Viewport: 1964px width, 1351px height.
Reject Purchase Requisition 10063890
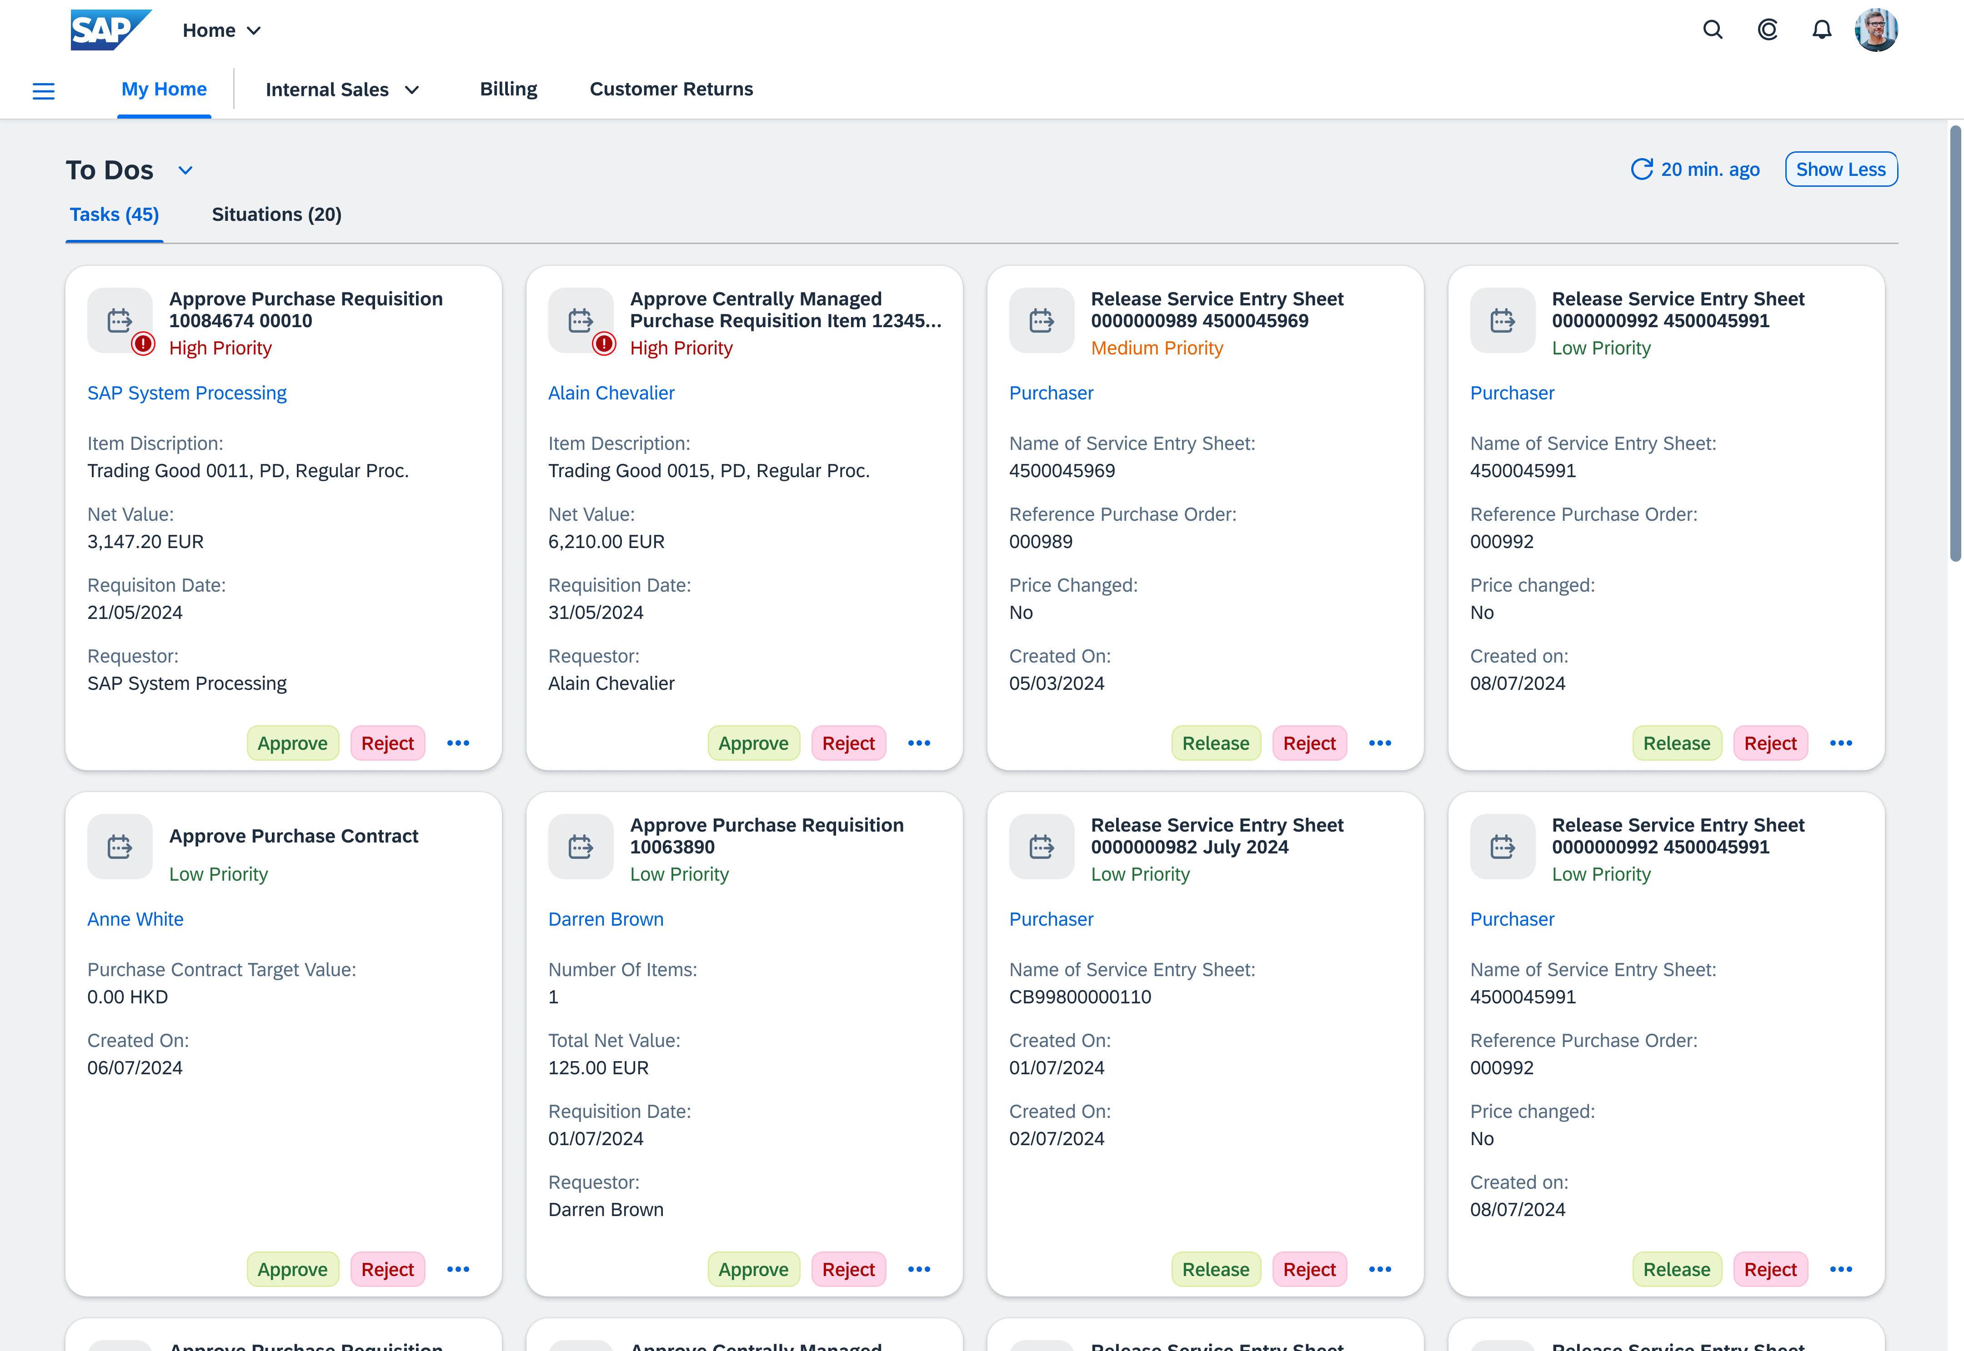848,1270
